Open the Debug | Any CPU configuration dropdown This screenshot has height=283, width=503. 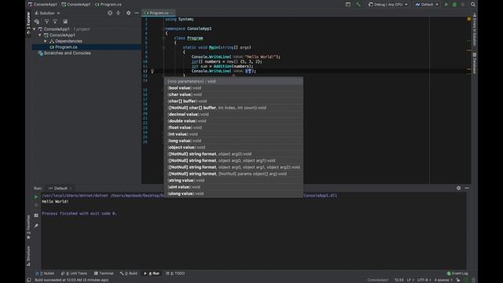tap(387, 5)
